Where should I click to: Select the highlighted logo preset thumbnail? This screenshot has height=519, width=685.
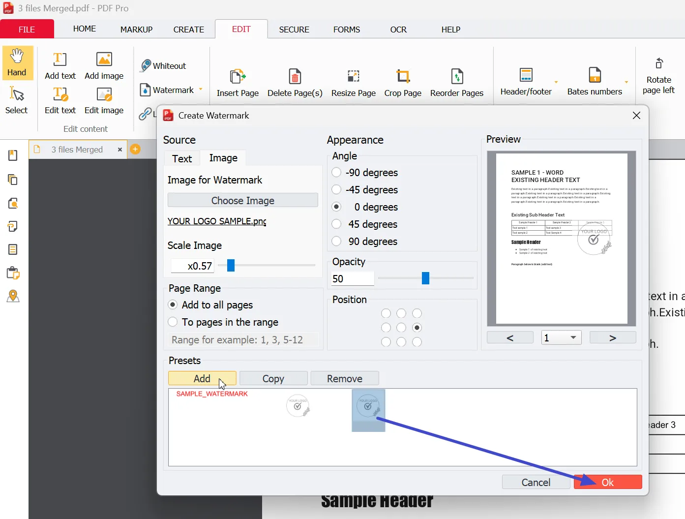(368, 410)
